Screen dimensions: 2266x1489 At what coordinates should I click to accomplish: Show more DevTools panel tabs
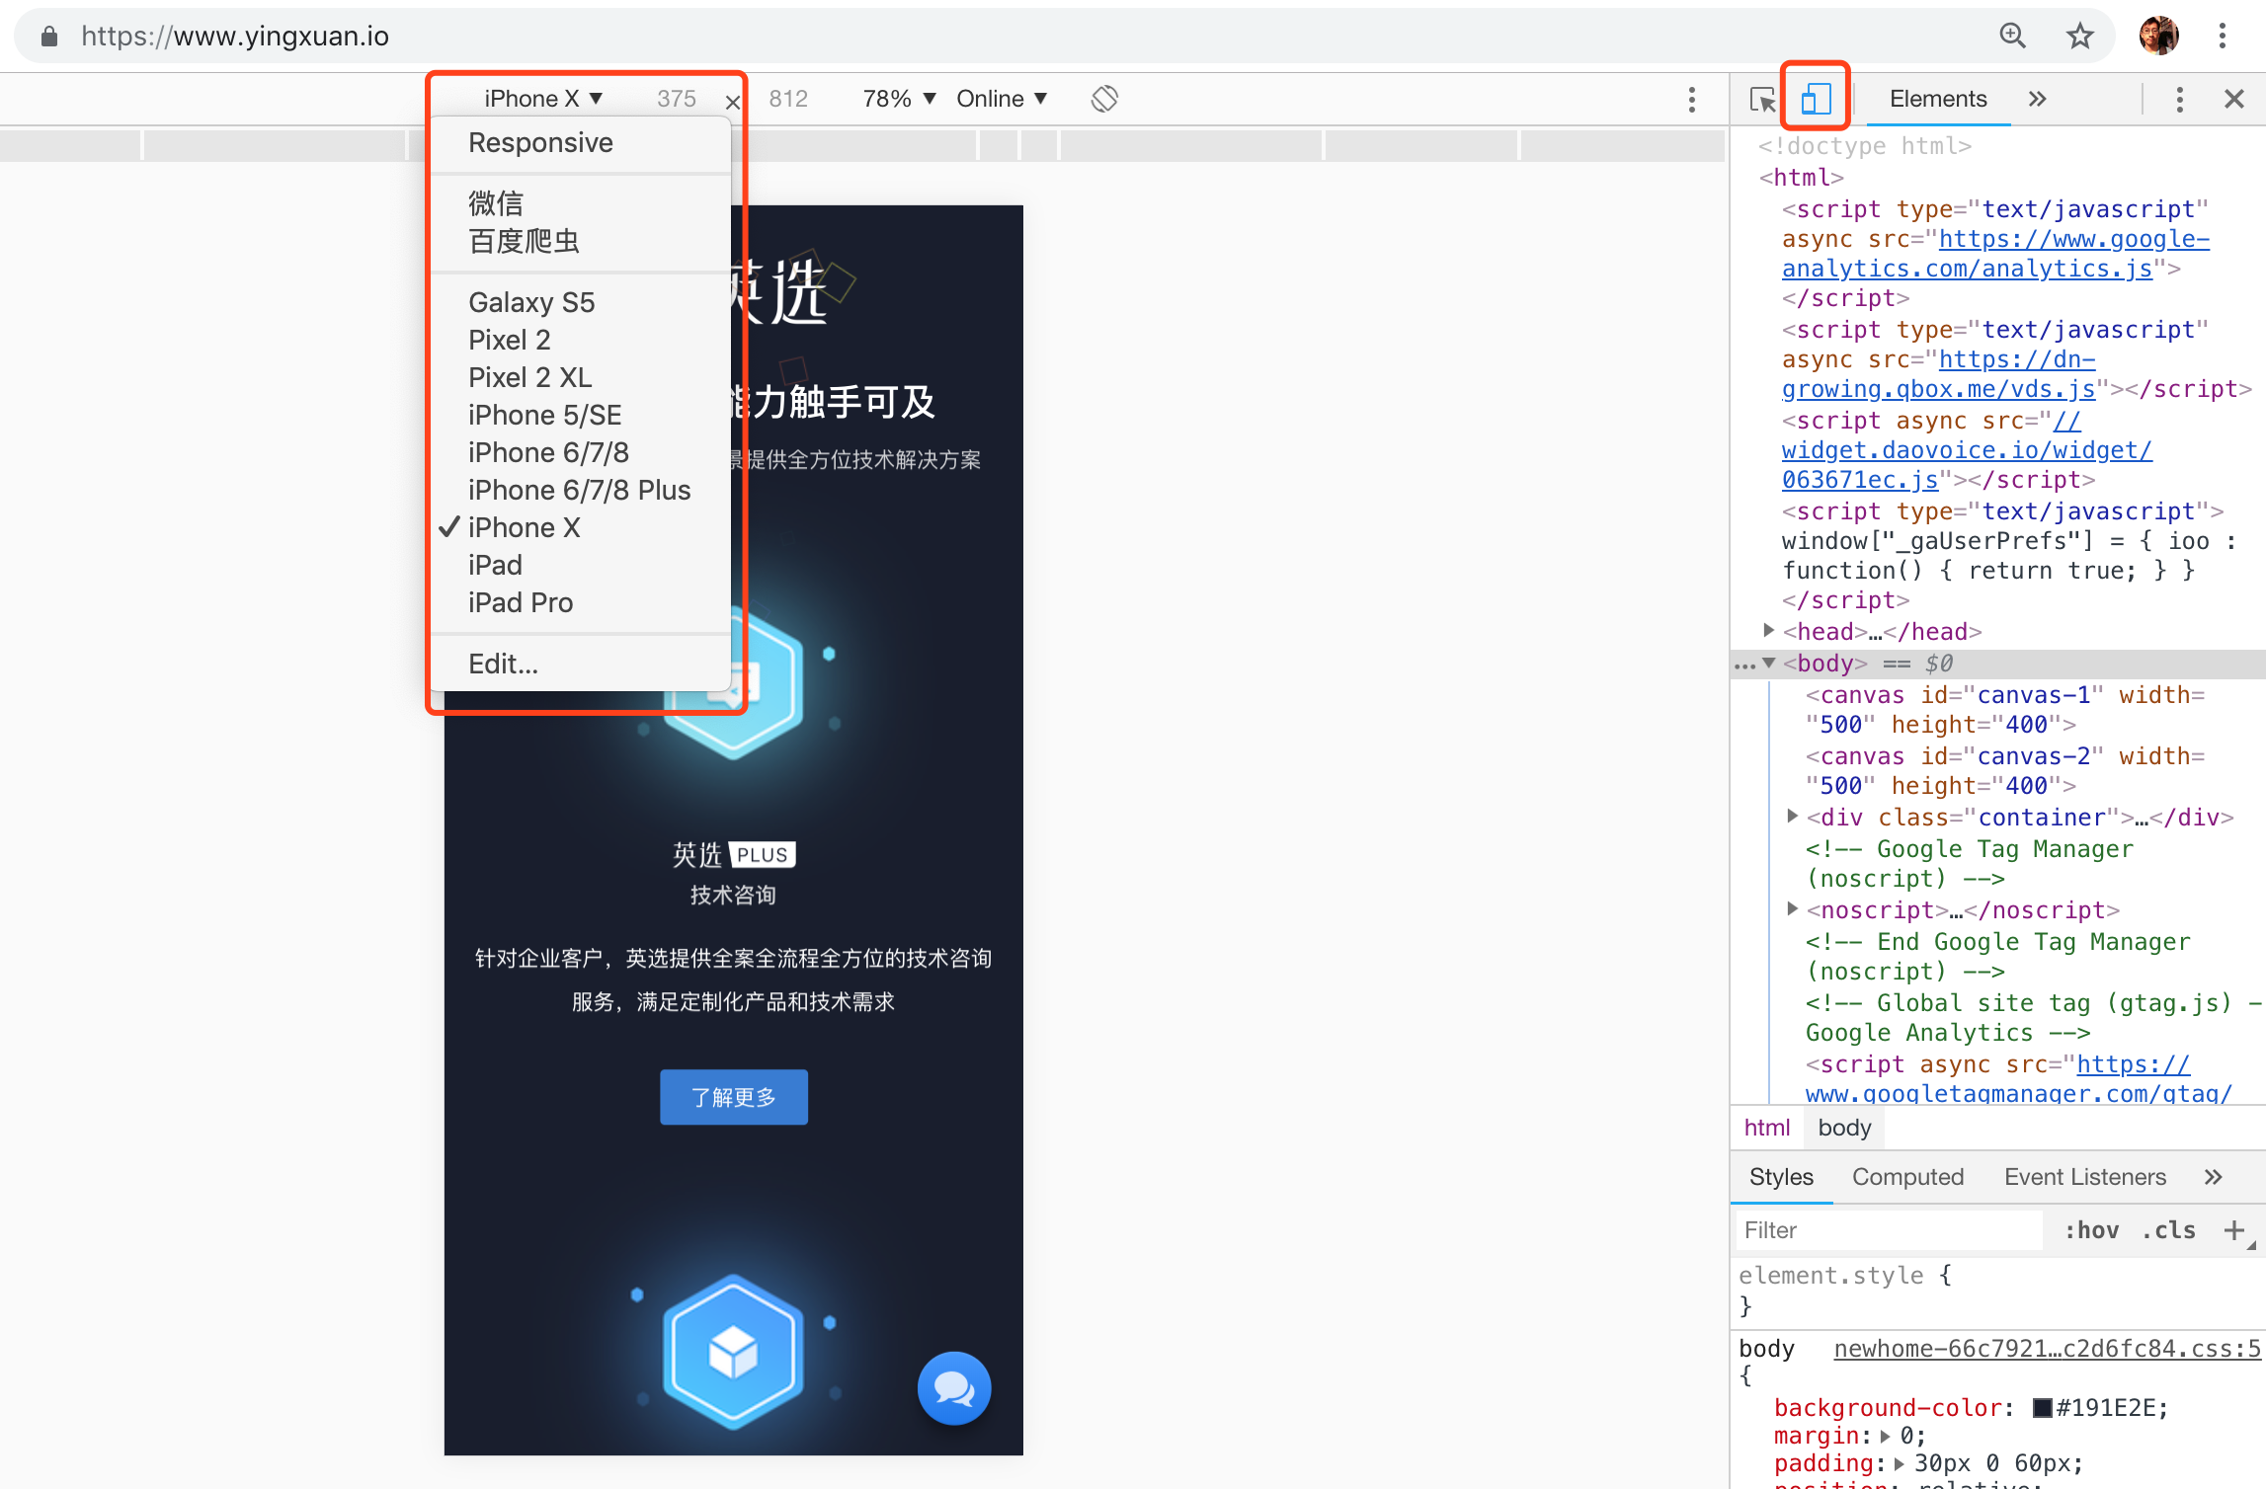(2037, 99)
